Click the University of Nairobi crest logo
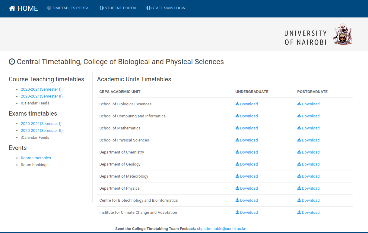This screenshot has width=368, height=233. 342,34
